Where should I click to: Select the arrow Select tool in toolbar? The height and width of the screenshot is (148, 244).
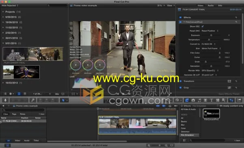(63, 100)
